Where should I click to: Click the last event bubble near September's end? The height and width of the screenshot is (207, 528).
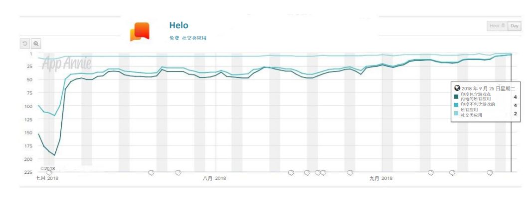coord(490,173)
